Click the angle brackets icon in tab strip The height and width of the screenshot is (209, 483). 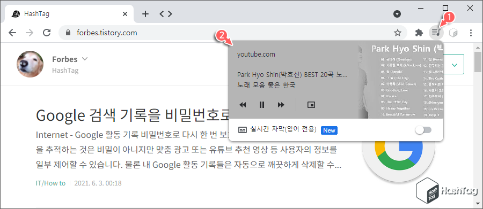(x=166, y=14)
